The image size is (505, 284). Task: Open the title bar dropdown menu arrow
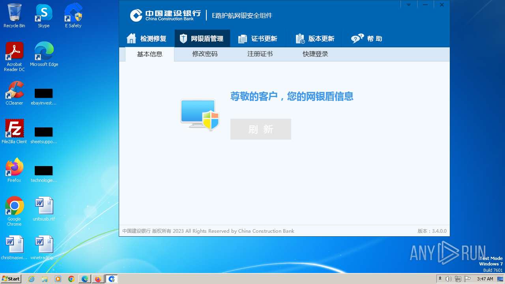[409, 5]
